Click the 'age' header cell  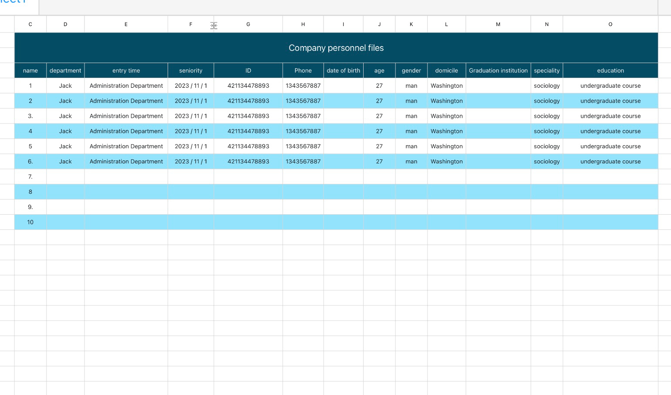(x=379, y=70)
